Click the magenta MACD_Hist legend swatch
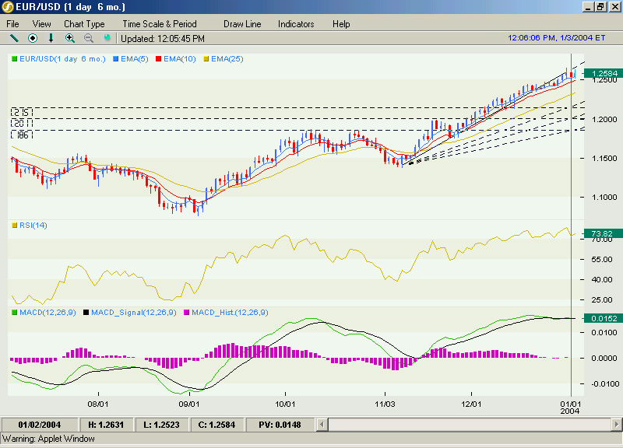623x448 pixels. pyautogui.click(x=186, y=313)
